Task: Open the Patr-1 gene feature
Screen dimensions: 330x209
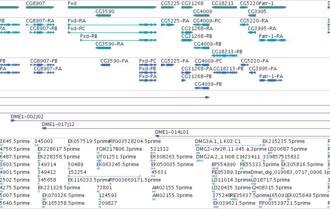Action: click(273, 7)
